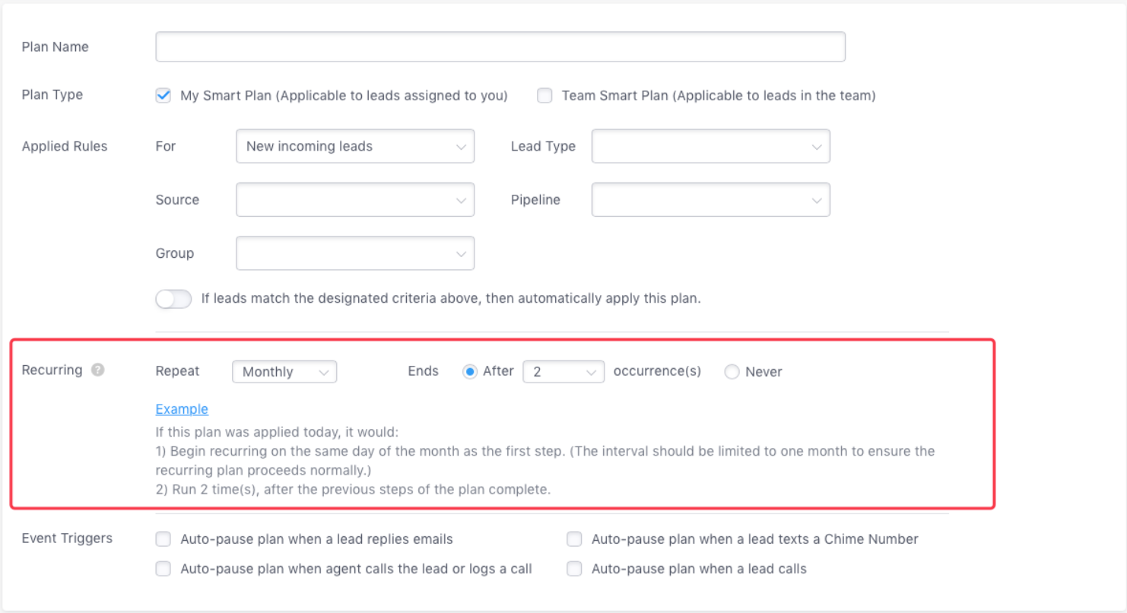
Task: Enable auto-pause when a lead calls
Action: (x=574, y=569)
